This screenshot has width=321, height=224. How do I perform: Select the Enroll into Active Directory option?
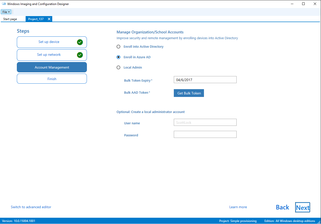118,46
